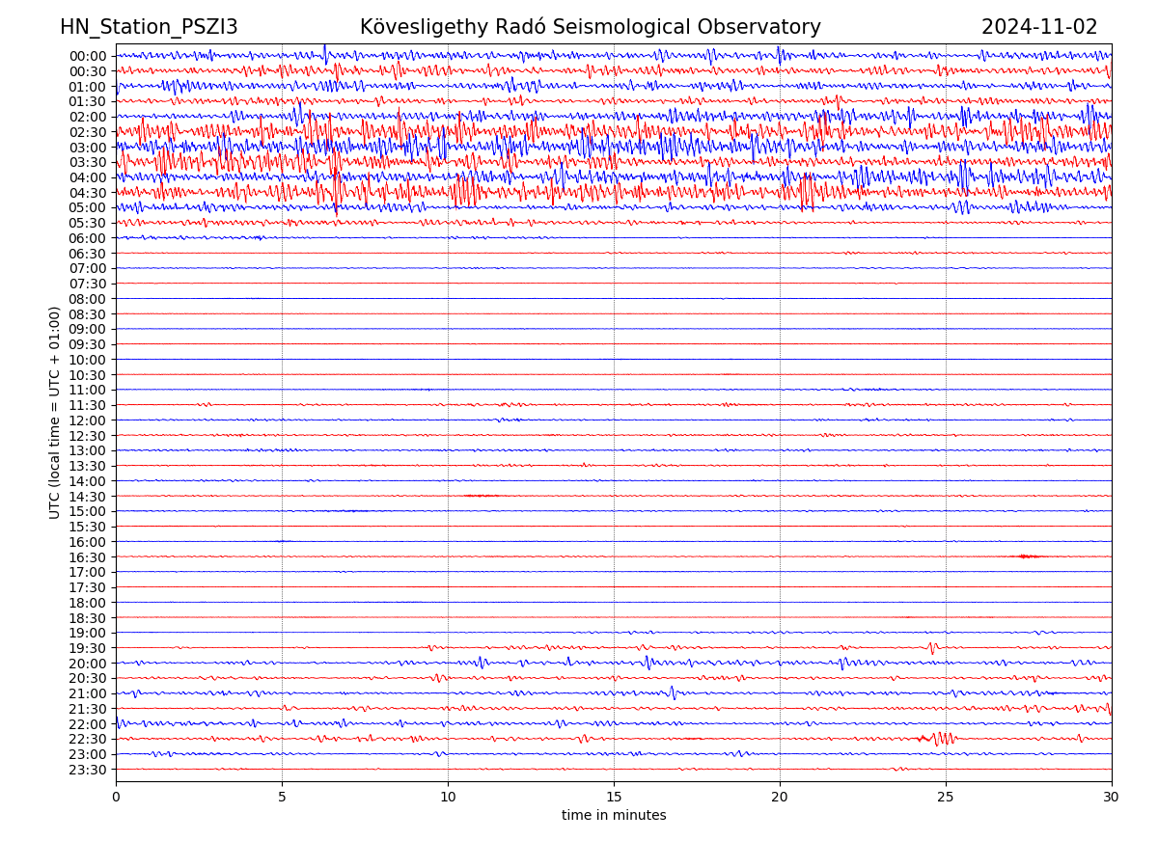Select the 08:00 row time label

[x=88, y=299]
